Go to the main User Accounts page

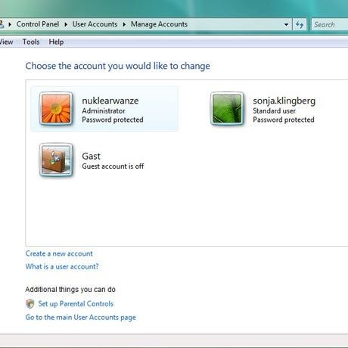click(81, 317)
